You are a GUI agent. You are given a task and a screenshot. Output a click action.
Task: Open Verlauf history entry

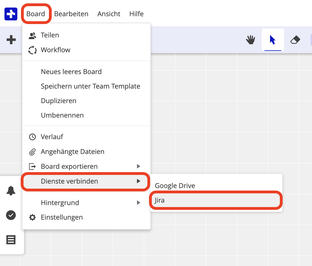(x=52, y=137)
